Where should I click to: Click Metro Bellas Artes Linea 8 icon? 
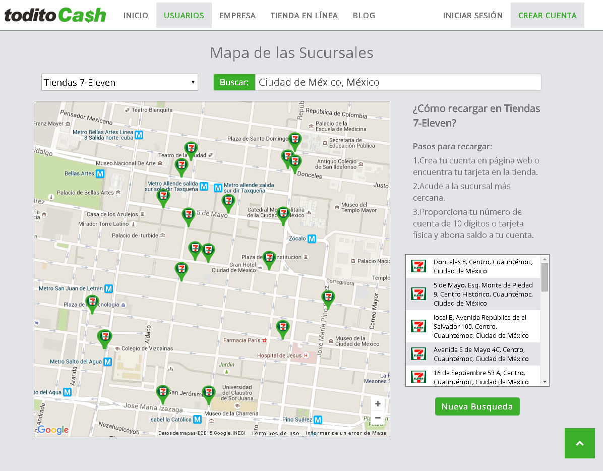pos(139,135)
